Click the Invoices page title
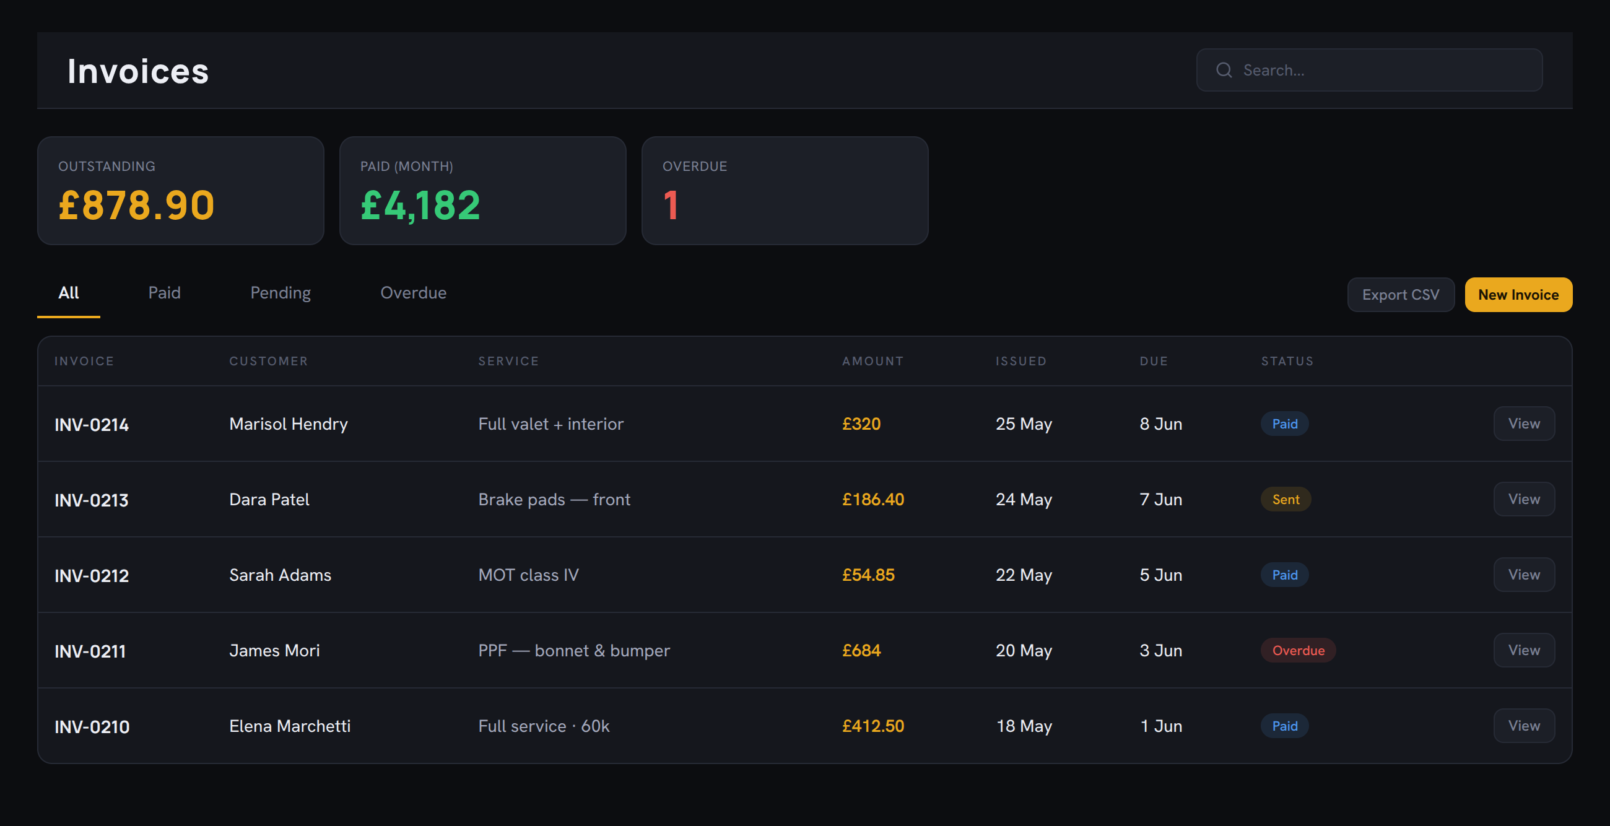1610x826 pixels. [138, 71]
